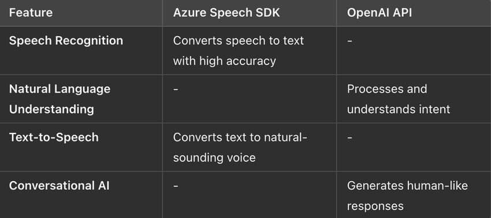
Task: Click the Natural Language Understanding row label
Action: 60,99
